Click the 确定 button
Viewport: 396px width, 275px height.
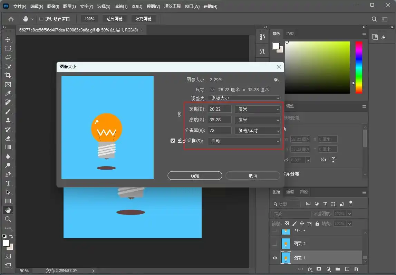pos(195,176)
